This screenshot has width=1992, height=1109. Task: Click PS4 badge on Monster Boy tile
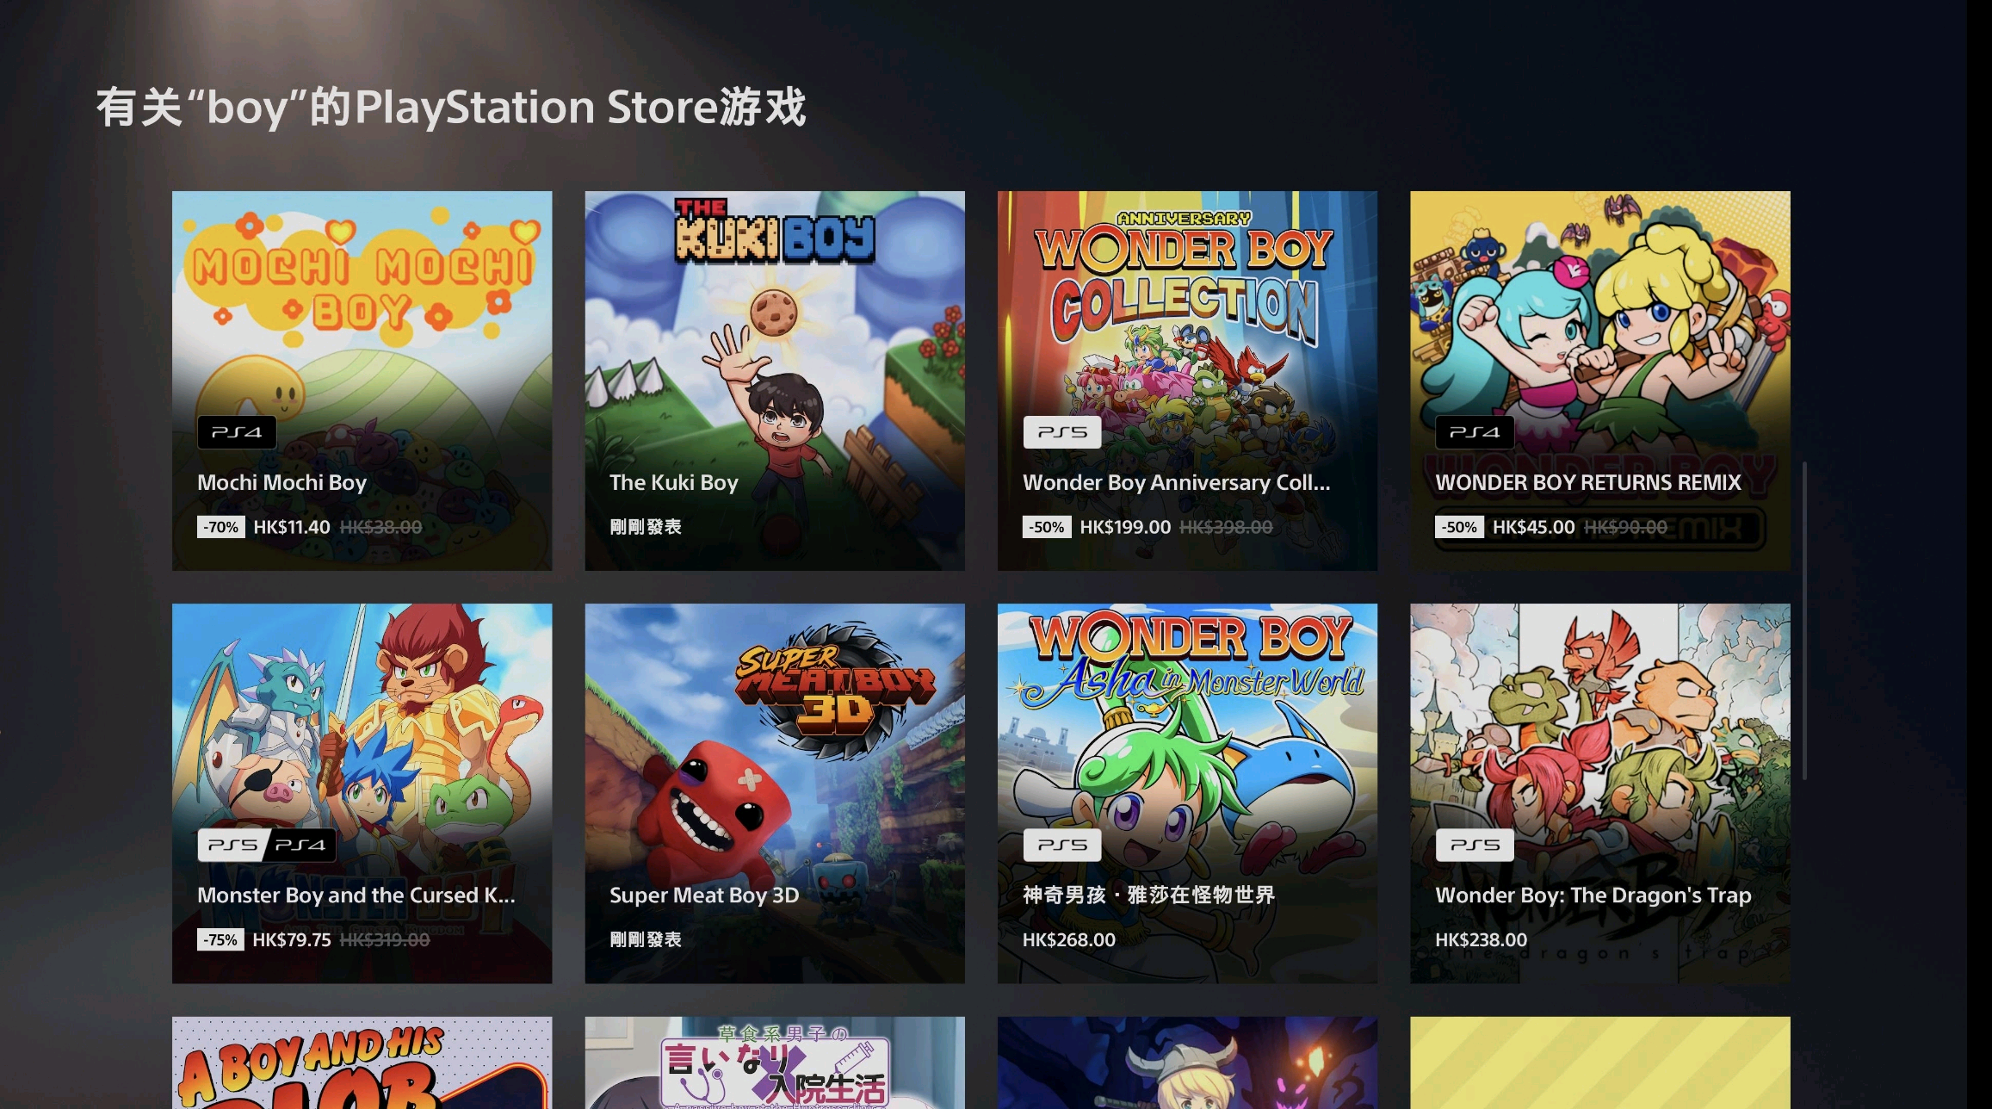(300, 846)
